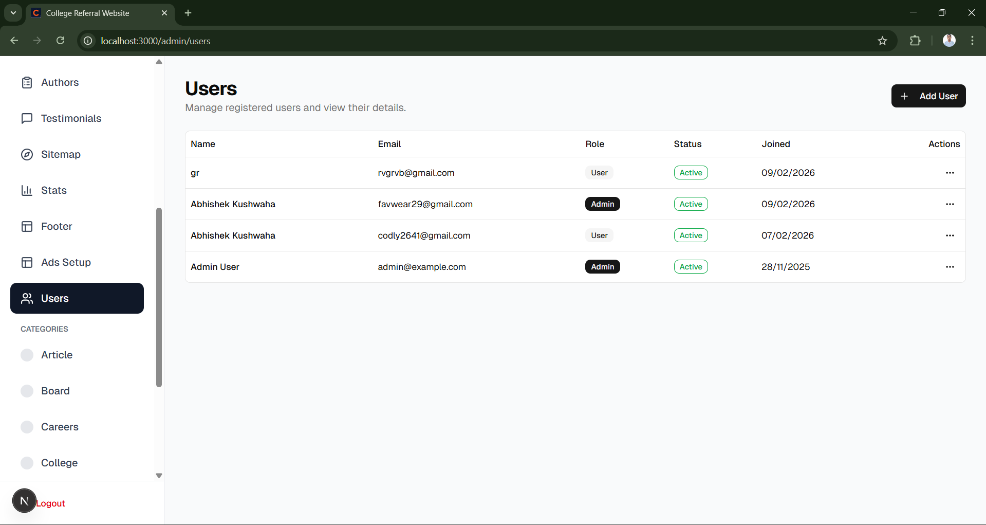Reload the page with the refresh icon

60,41
